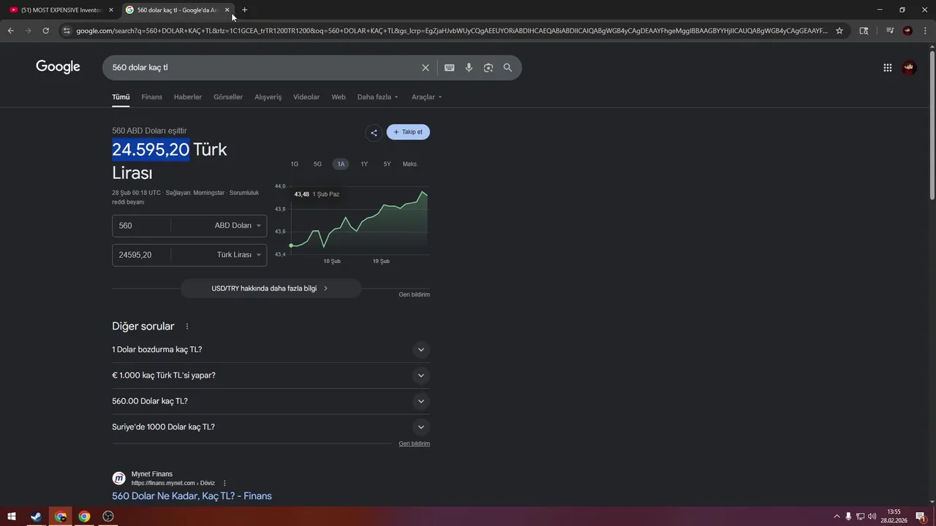Submit the search with the magnifier icon
Viewport: 936px width, 526px height.
tap(507, 68)
